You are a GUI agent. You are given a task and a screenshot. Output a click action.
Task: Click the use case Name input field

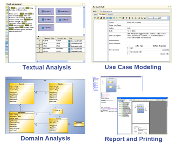[135, 11]
